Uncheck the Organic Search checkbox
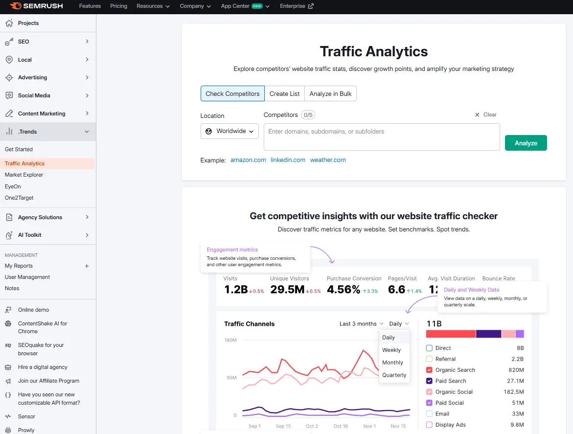 point(430,370)
